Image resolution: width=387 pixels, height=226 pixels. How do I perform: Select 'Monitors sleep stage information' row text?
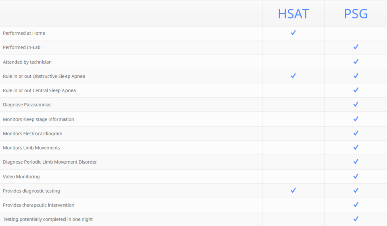38,119
